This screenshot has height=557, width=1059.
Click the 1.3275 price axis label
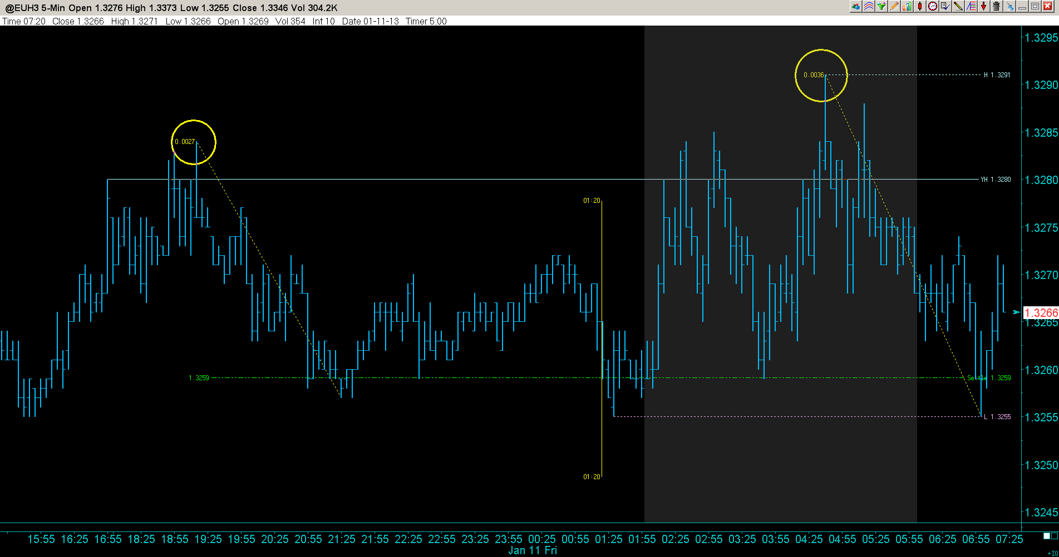(x=1041, y=228)
